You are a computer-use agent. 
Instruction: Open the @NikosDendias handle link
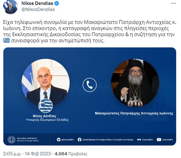pyautogui.click(x=38, y=9)
